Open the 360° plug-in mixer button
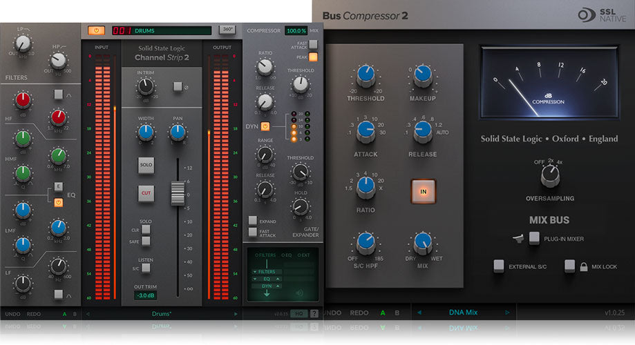The width and height of the screenshot is (635, 345). coord(227,30)
